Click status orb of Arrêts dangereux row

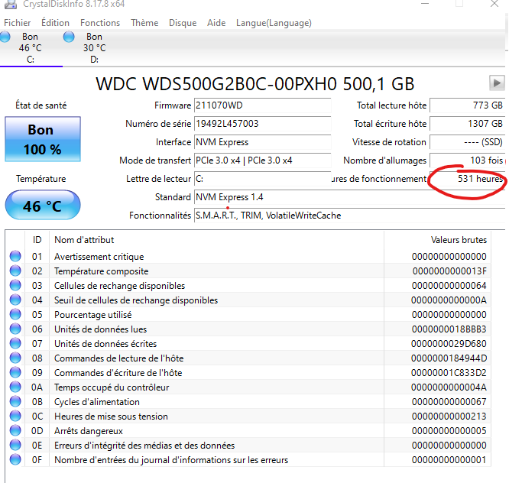[x=15, y=430]
